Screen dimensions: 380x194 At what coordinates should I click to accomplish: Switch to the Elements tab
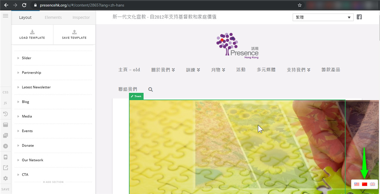pyautogui.click(x=53, y=18)
